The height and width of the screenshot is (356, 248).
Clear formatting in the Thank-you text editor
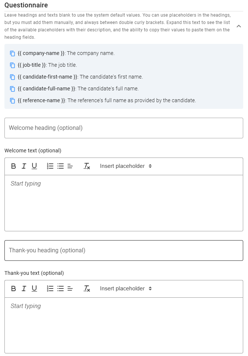coord(87,288)
